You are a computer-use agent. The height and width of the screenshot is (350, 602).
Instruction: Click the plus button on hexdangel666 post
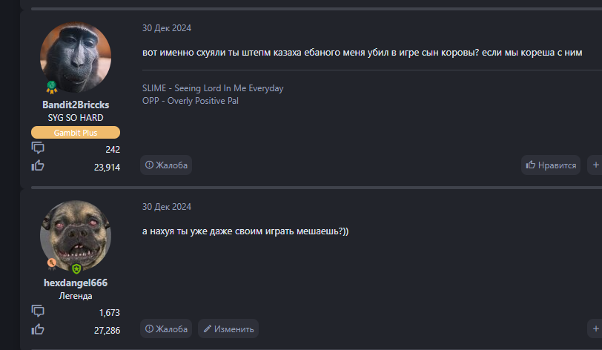[x=595, y=328]
